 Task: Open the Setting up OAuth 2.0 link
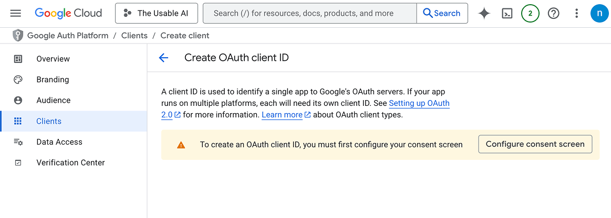[419, 103]
